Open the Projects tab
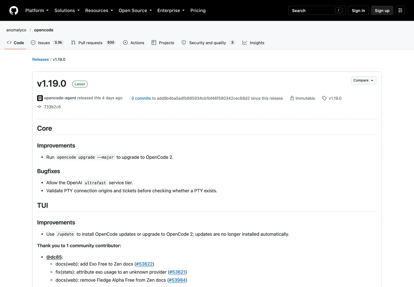 (x=163, y=43)
